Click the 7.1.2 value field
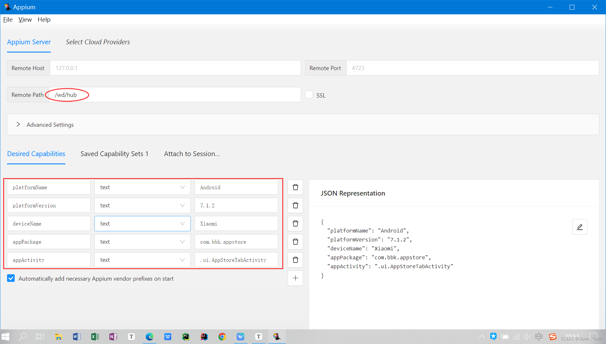The width and height of the screenshot is (606, 344). pos(236,205)
